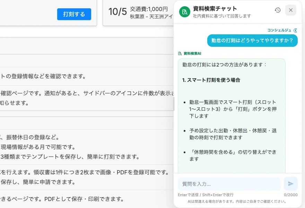Click the line 現場情報がある月で可能です。
The image size is (305, 208).
tap(38, 147)
